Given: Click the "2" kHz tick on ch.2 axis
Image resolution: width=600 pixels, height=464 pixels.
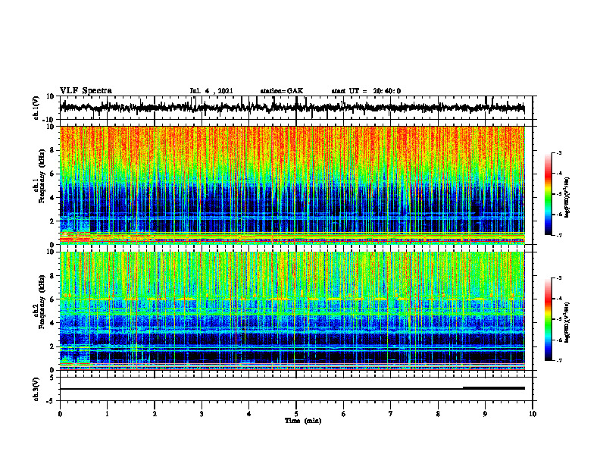Looking at the screenshot, I should click(53, 346).
